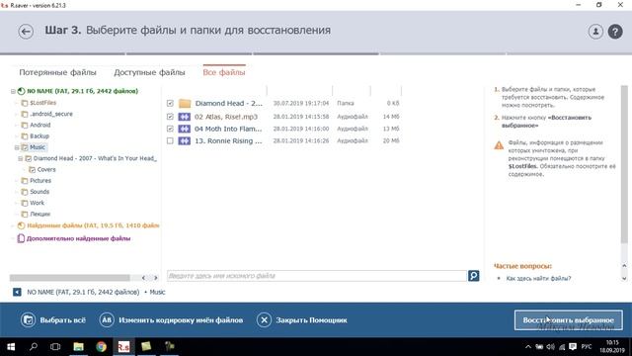The image size is (632, 356).
Task: Open the yellow notes app on taskbar
Action: (x=146, y=347)
